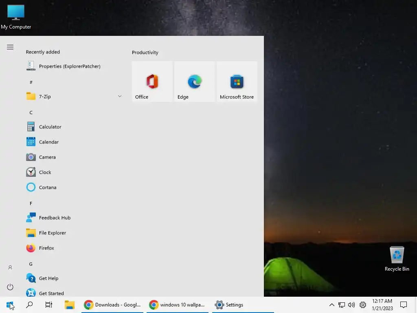Launch Cortana from the app list
Viewport: 417px width, 313px height.
tap(75, 187)
